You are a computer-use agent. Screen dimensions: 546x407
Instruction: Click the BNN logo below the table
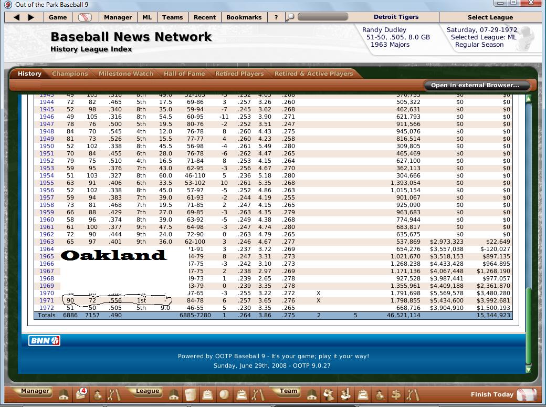click(x=44, y=340)
